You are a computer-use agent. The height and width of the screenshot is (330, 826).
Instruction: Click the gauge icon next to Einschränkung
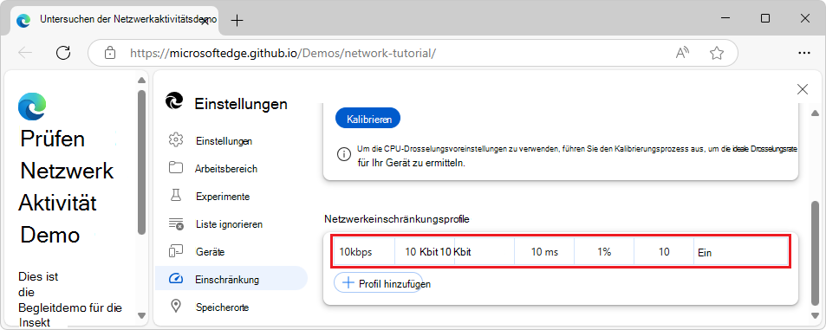[x=175, y=279]
